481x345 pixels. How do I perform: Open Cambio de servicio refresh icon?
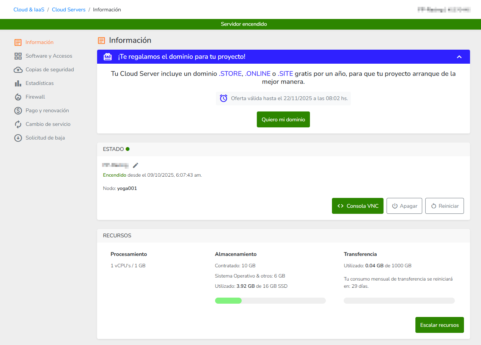[18, 124]
